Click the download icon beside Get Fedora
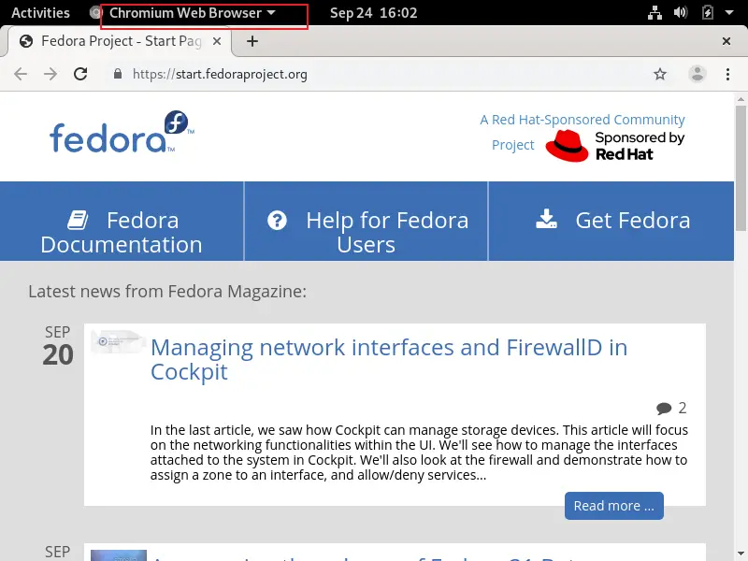Screen dimensions: 748x561 pyautogui.click(x=546, y=219)
